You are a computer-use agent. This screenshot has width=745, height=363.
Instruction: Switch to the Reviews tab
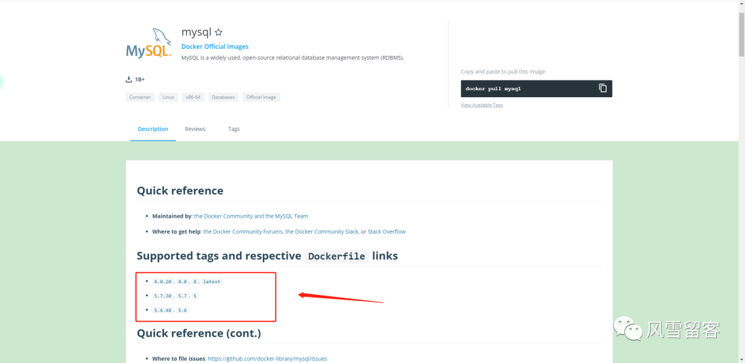point(195,129)
